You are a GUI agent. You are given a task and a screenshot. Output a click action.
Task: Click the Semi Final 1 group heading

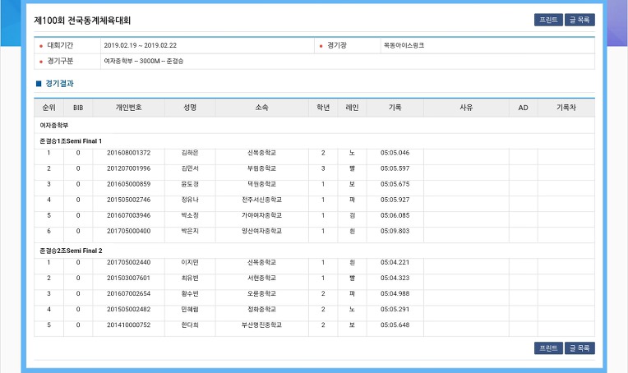pos(71,140)
